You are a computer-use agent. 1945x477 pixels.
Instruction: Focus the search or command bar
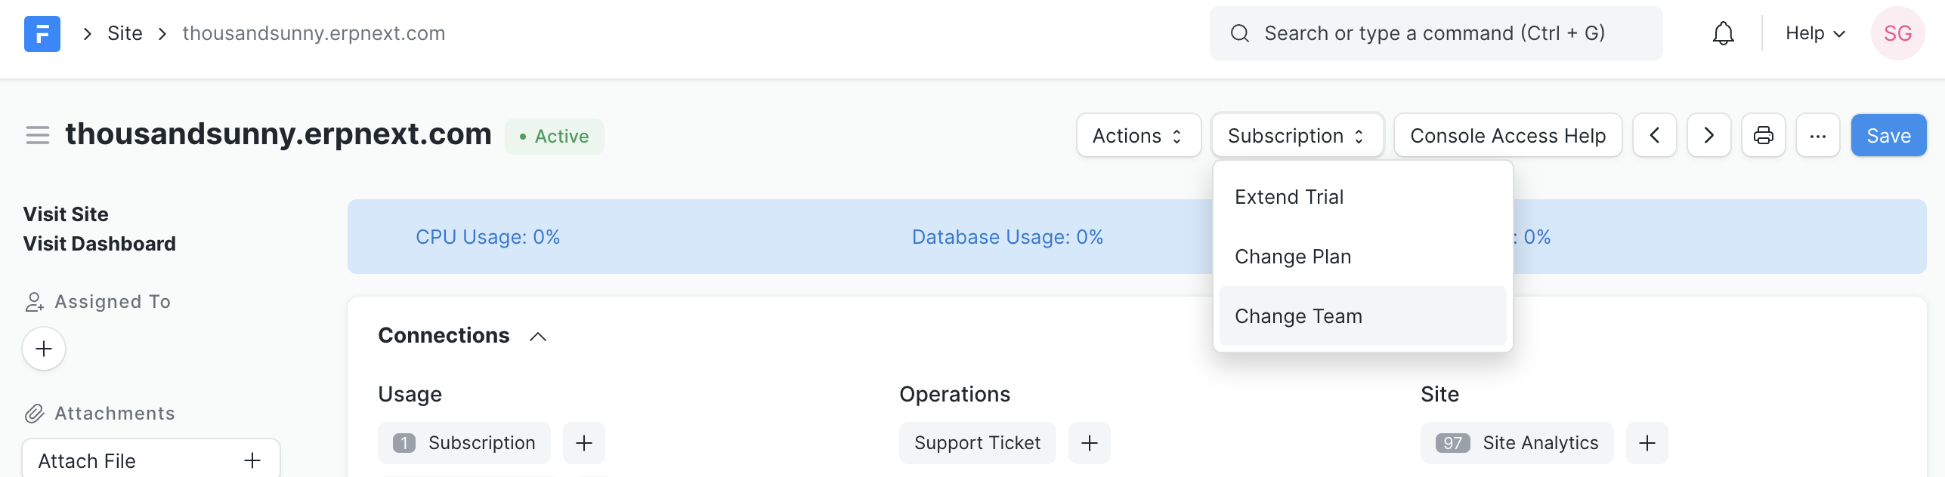pos(1434,34)
